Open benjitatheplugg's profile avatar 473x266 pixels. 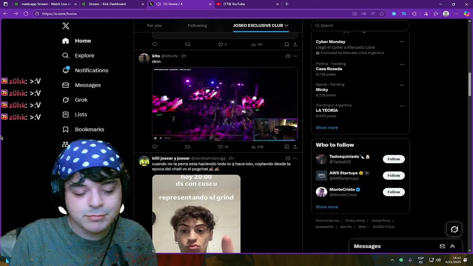(x=144, y=161)
